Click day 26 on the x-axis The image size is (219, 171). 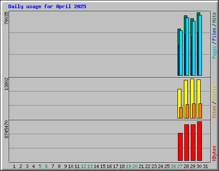(x=173, y=166)
